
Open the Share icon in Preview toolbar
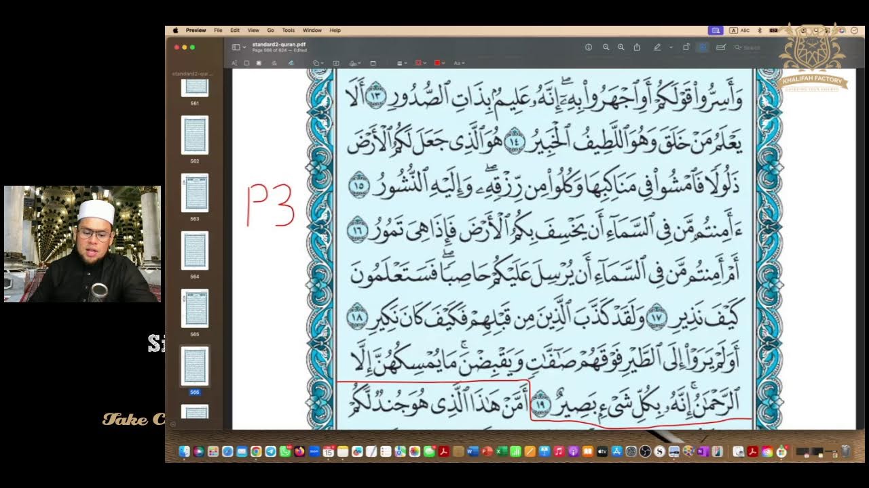(x=637, y=47)
